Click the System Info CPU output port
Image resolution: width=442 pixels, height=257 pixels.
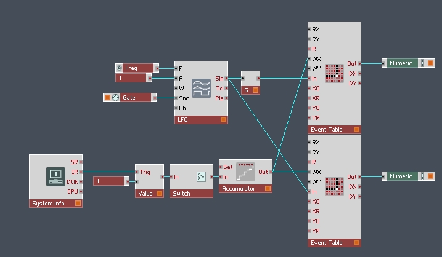click(x=81, y=191)
